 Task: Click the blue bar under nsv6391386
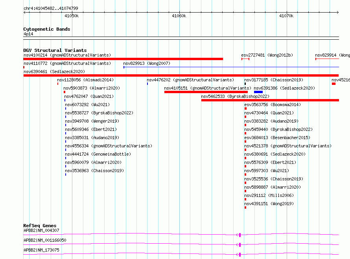tap(258, 92)
